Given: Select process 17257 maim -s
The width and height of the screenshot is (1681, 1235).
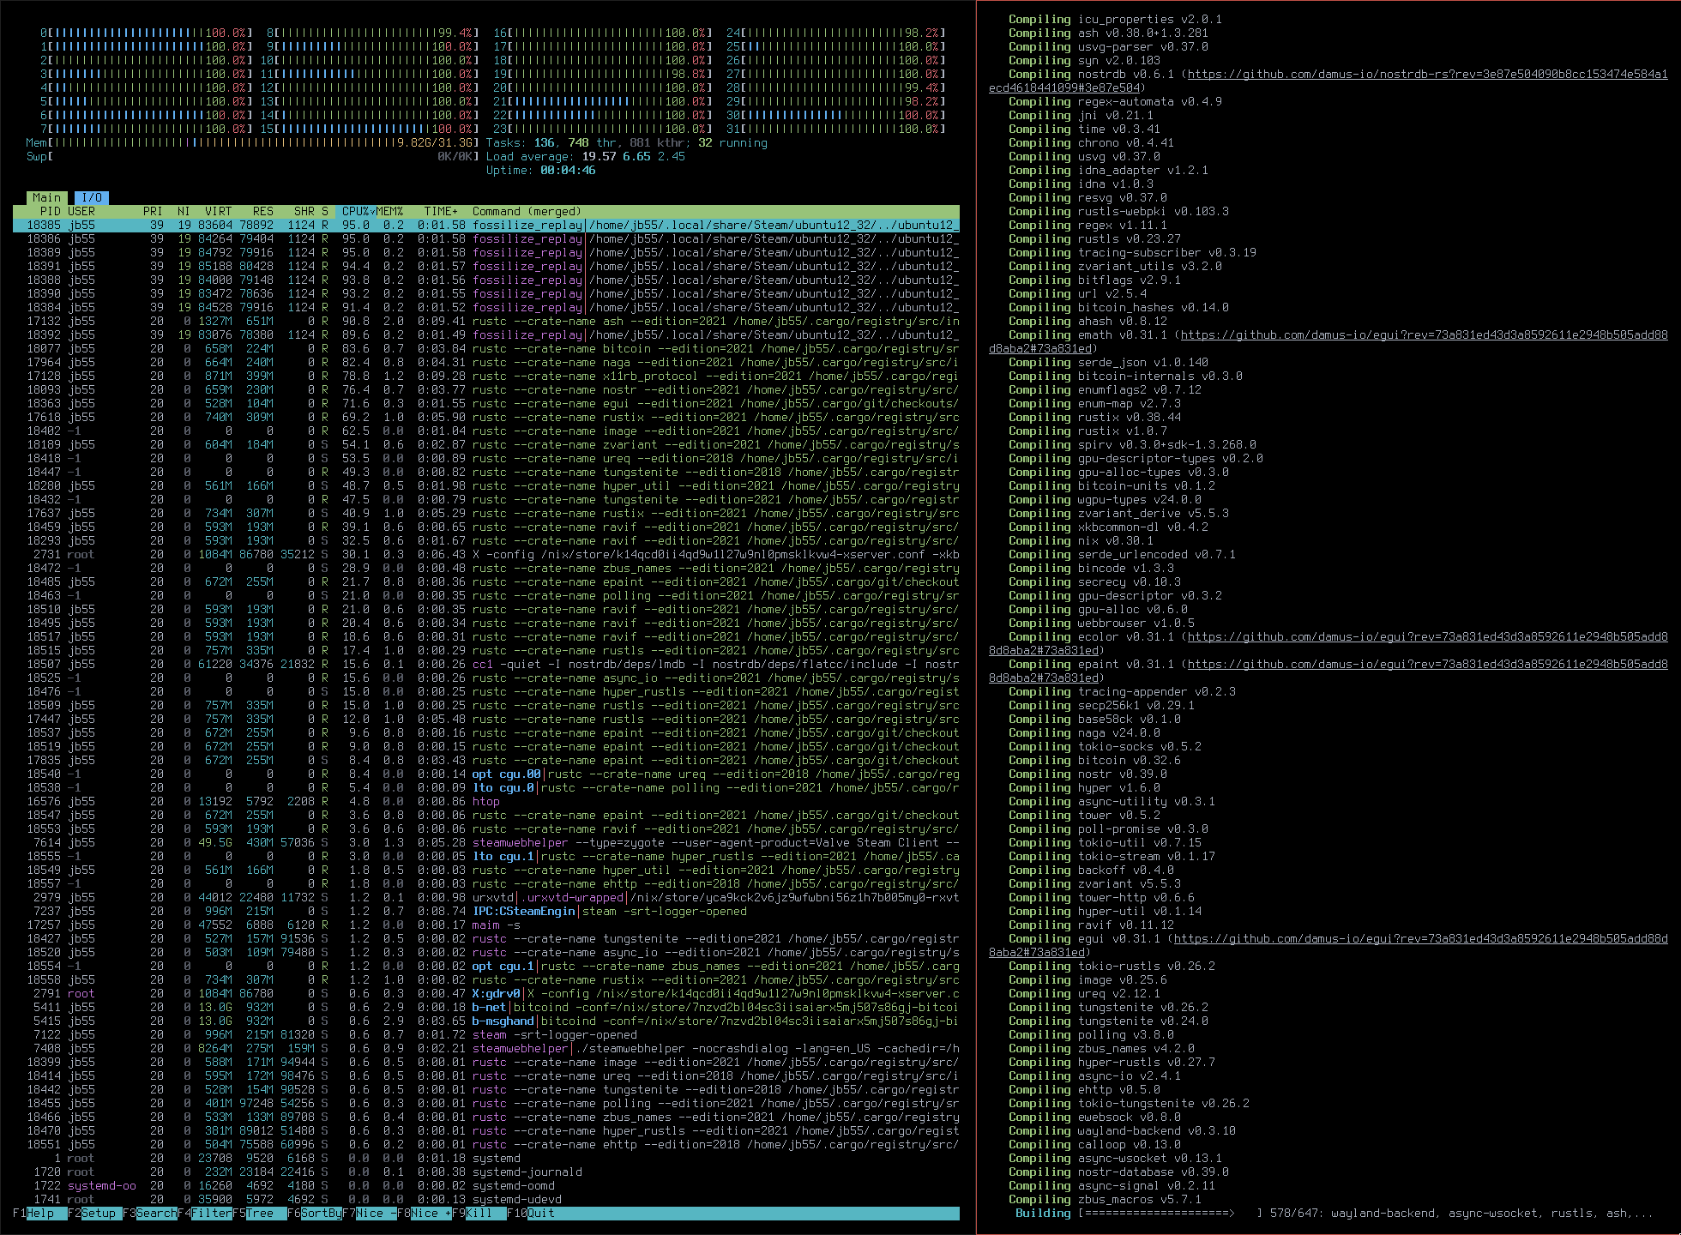Looking at the screenshot, I should click(486, 925).
